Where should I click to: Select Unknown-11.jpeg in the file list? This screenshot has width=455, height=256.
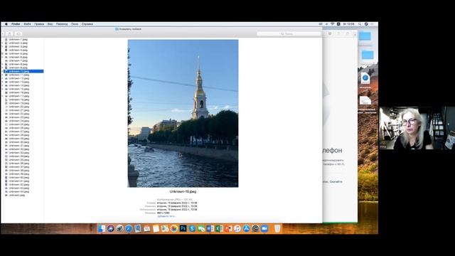click(x=19, y=75)
